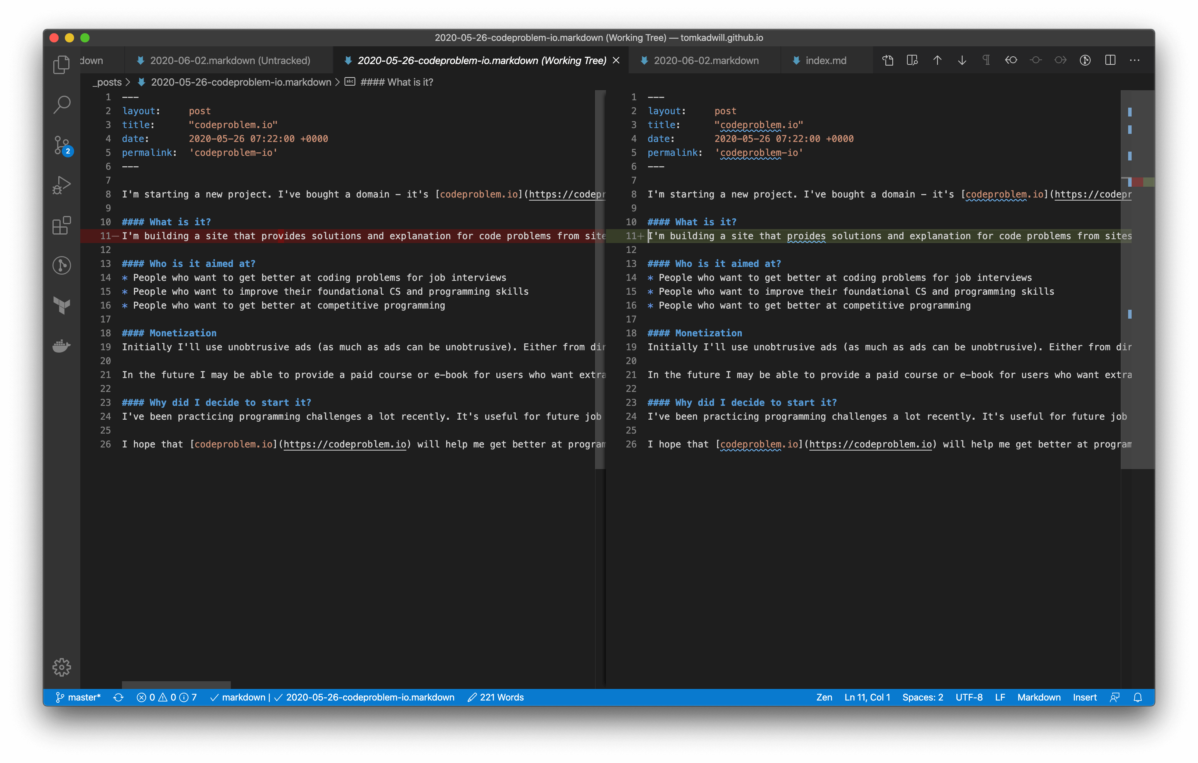Open the Run and Debug view
This screenshot has width=1198, height=763.
click(61, 185)
